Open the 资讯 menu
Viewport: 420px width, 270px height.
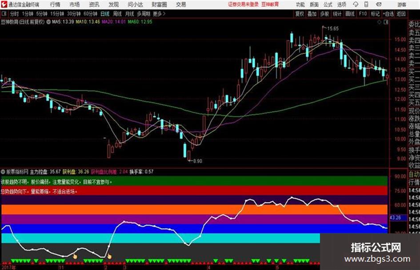click(x=94, y=4)
